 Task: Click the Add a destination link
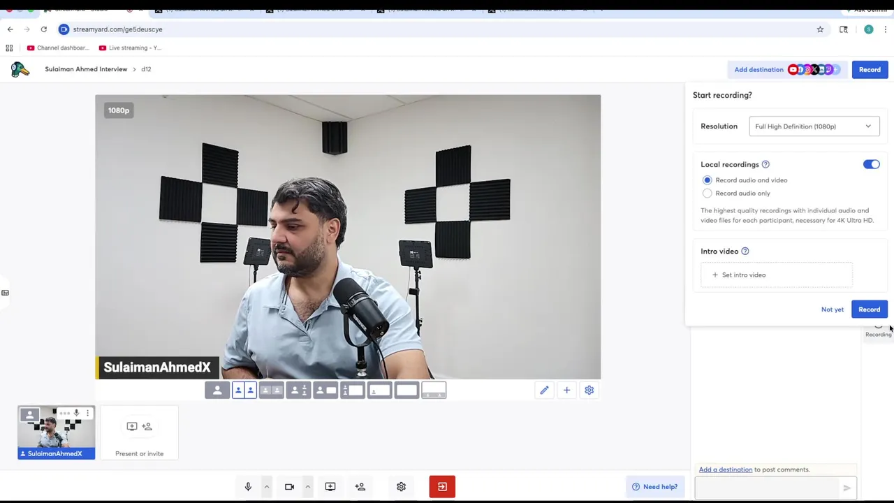[x=726, y=469]
